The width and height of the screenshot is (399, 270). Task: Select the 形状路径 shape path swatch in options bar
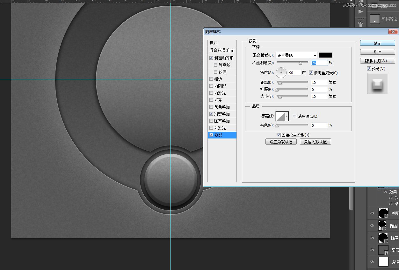[375, 19]
